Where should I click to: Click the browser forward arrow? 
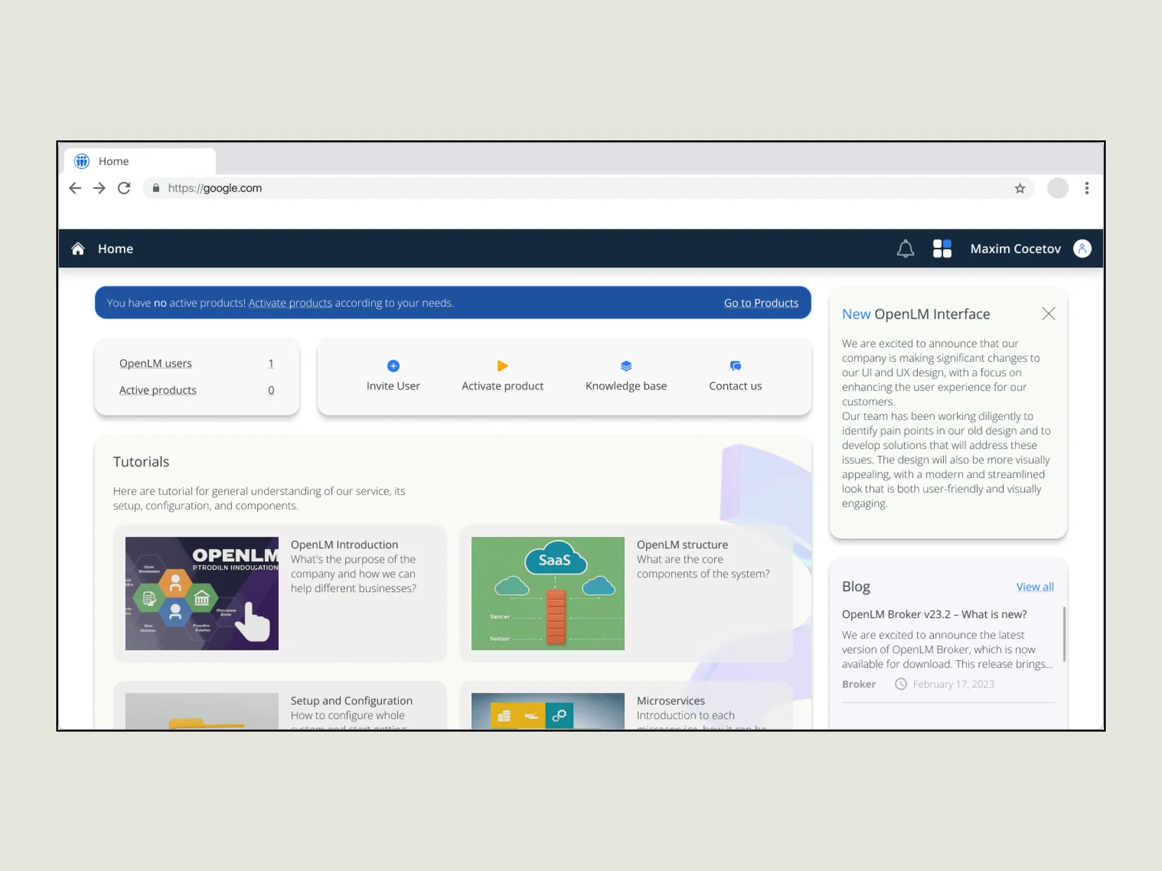[99, 188]
